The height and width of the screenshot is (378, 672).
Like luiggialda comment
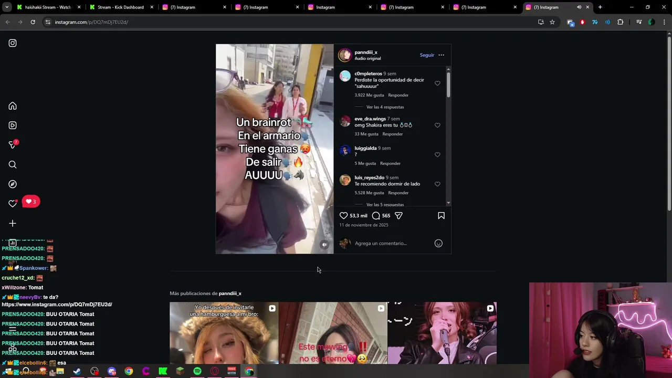pos(437,154)
